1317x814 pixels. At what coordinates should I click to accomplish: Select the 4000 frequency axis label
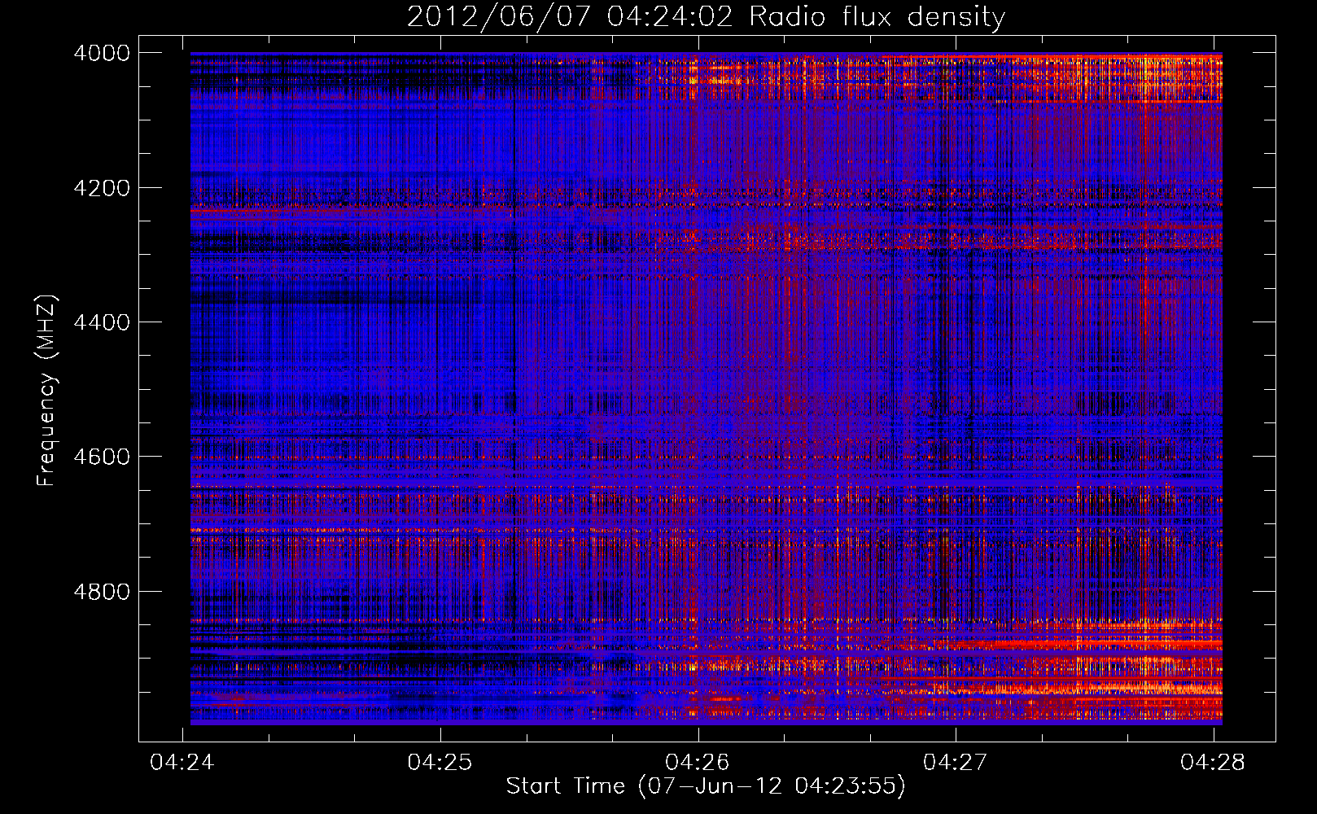(102, 53)
